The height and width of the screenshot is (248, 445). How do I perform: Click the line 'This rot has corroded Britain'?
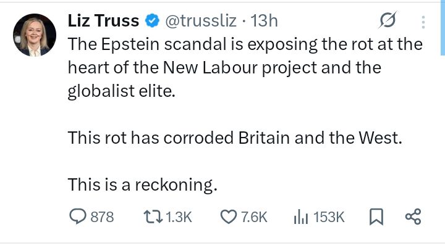coord(235,138)
